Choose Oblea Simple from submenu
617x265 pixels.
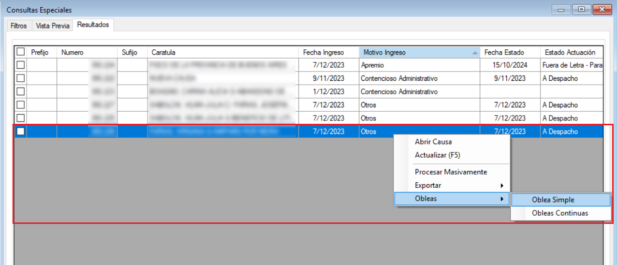pos(553,200)
